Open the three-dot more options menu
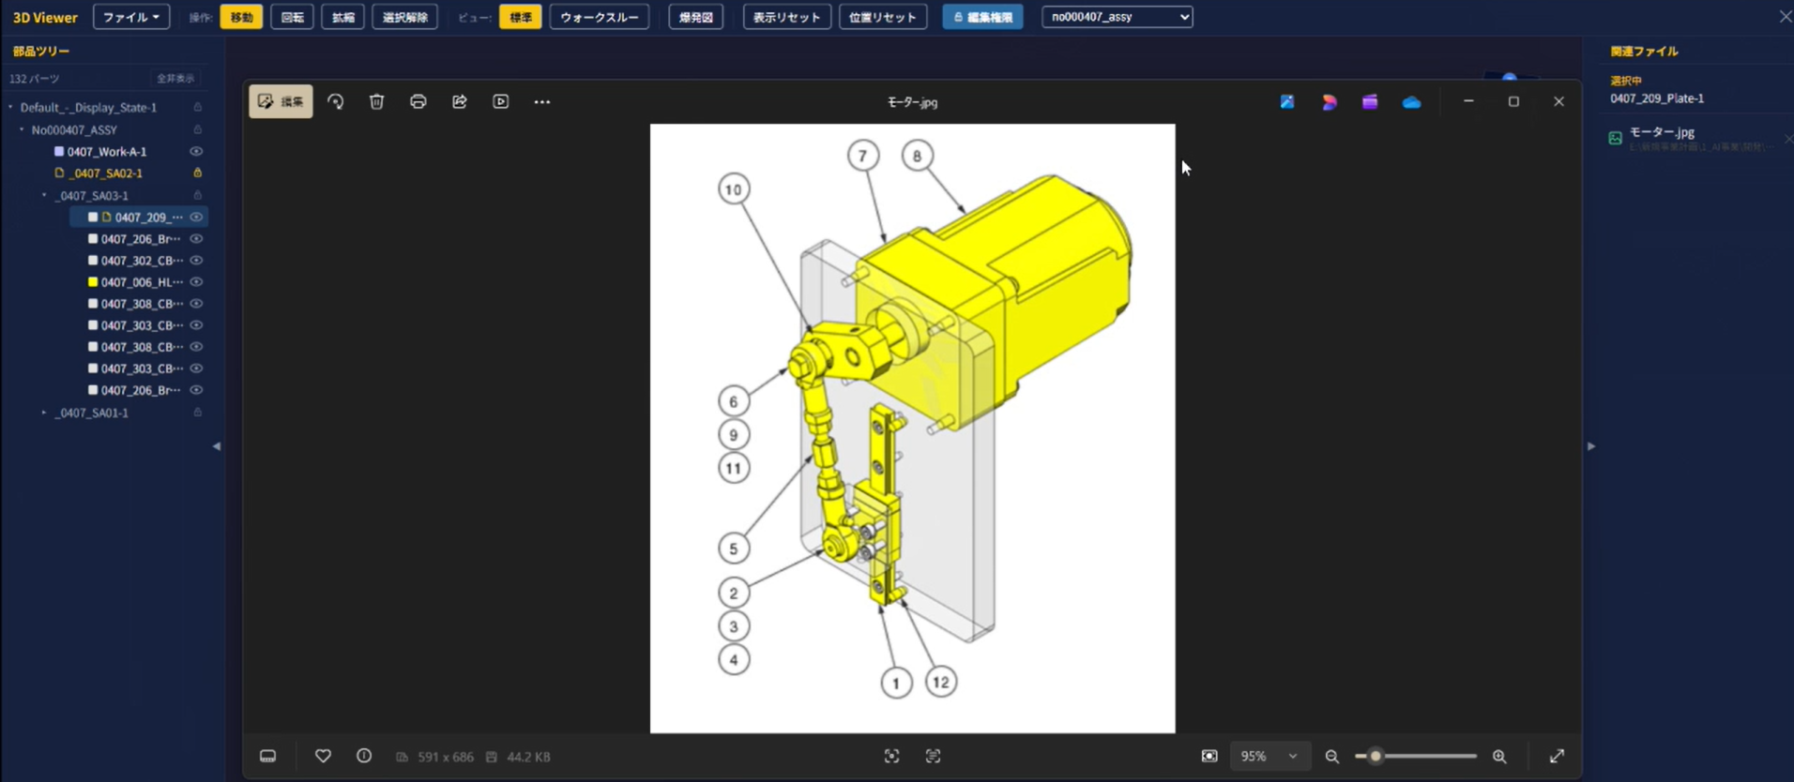This screenshot has width=1794, height=782. (x=542, y=101)
